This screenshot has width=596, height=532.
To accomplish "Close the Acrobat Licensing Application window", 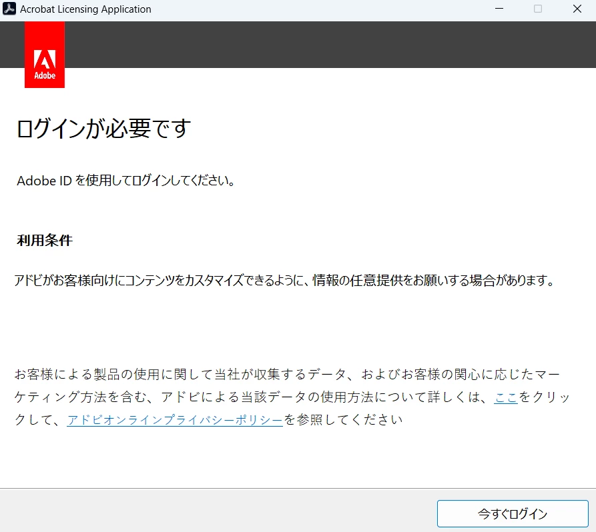I will (577, 9).
